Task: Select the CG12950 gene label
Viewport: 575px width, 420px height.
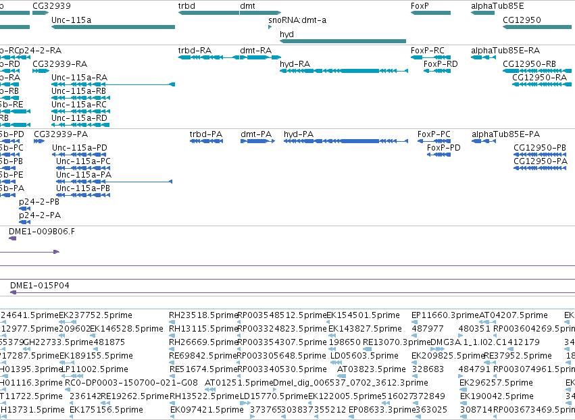Action: click(522, 20)
